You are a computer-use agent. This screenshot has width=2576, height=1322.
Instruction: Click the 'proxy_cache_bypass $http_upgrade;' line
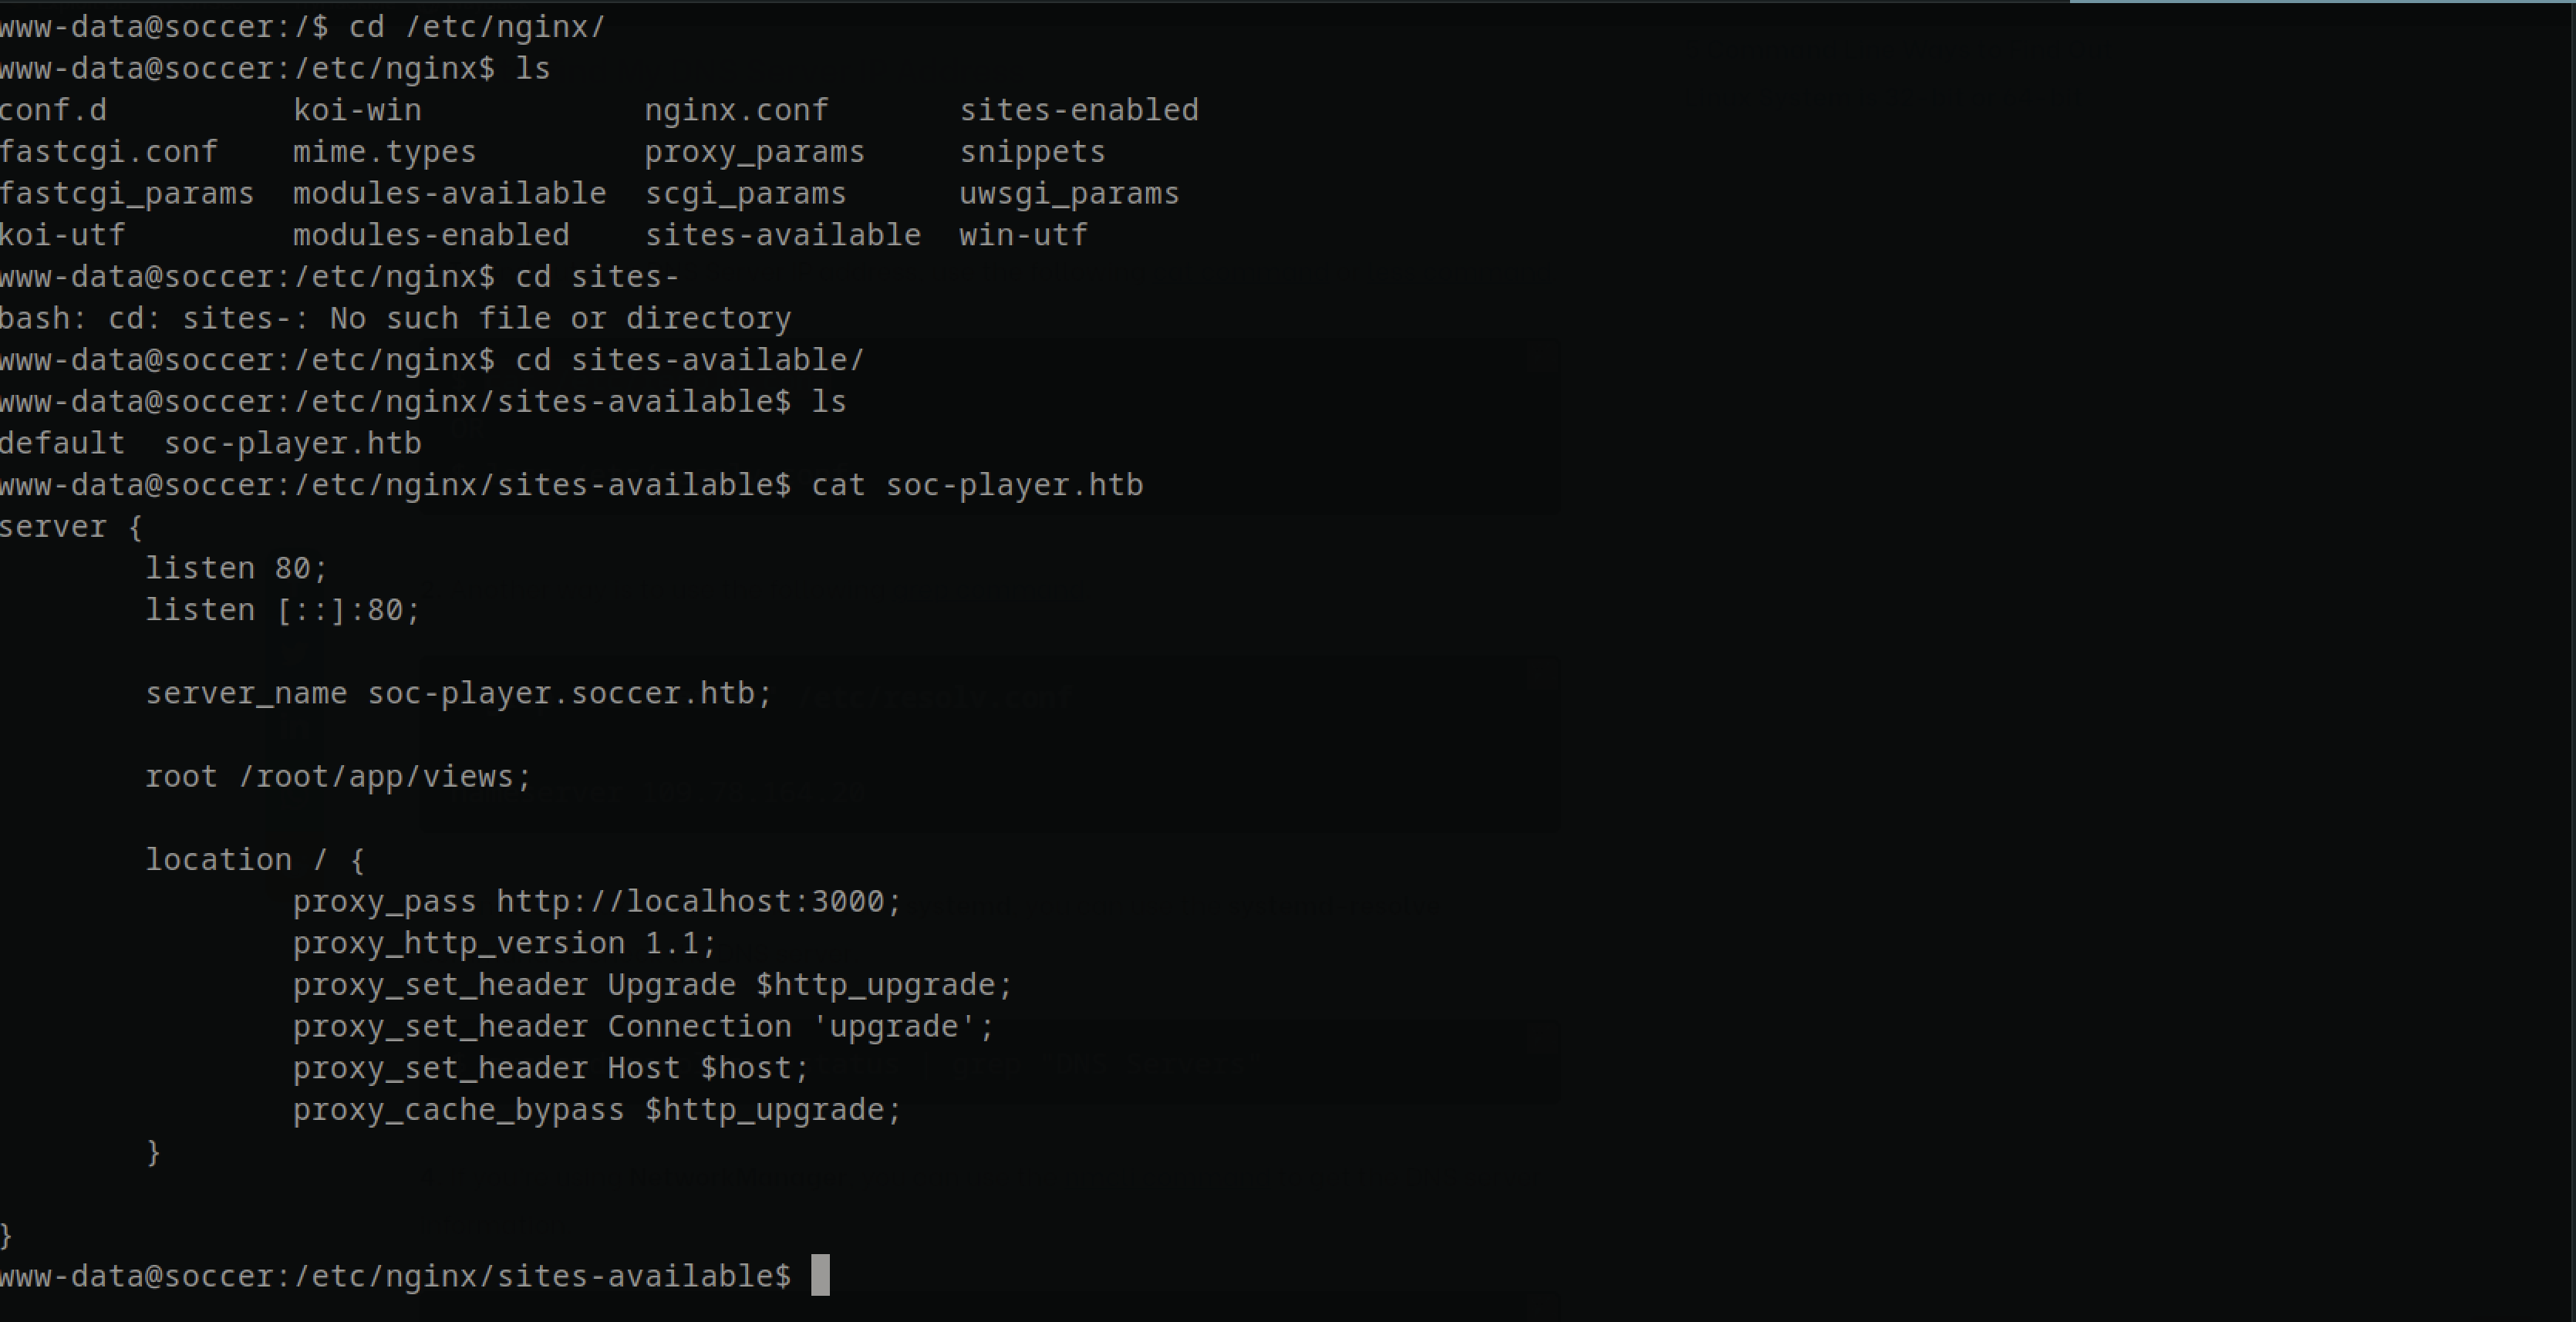pos(597,1110)
